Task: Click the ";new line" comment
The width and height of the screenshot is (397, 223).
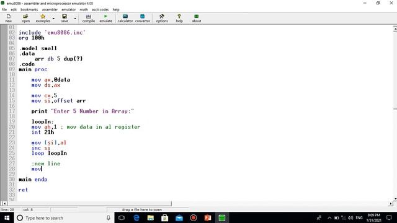Action: (x=46, y=164)
